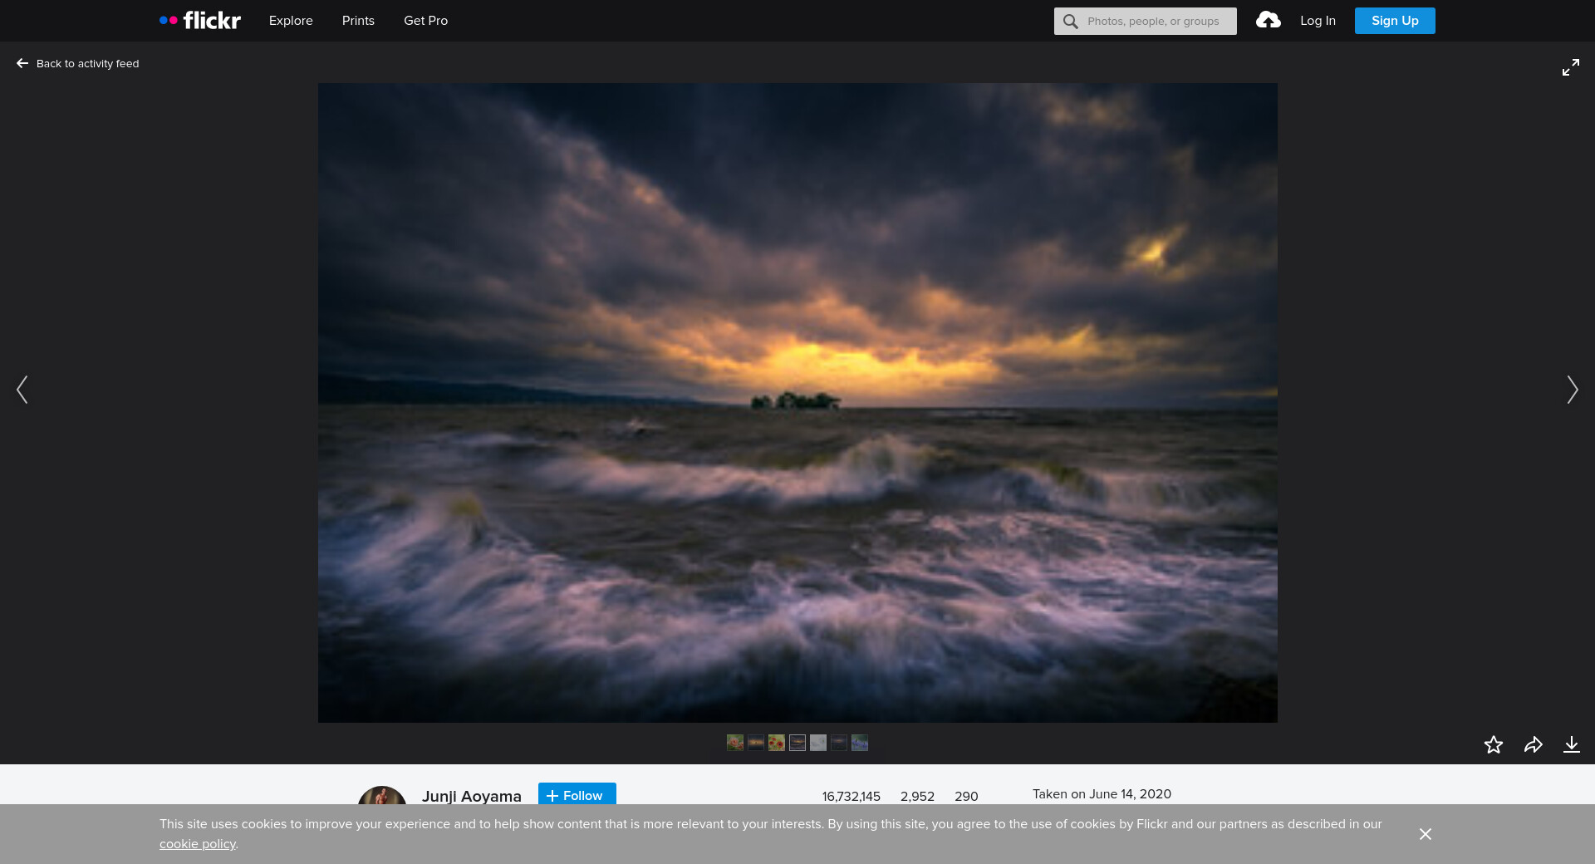This screenshot has width=1595, height=864.
Task: Follow Junji Aoyama
Action: tap(577, 795)
